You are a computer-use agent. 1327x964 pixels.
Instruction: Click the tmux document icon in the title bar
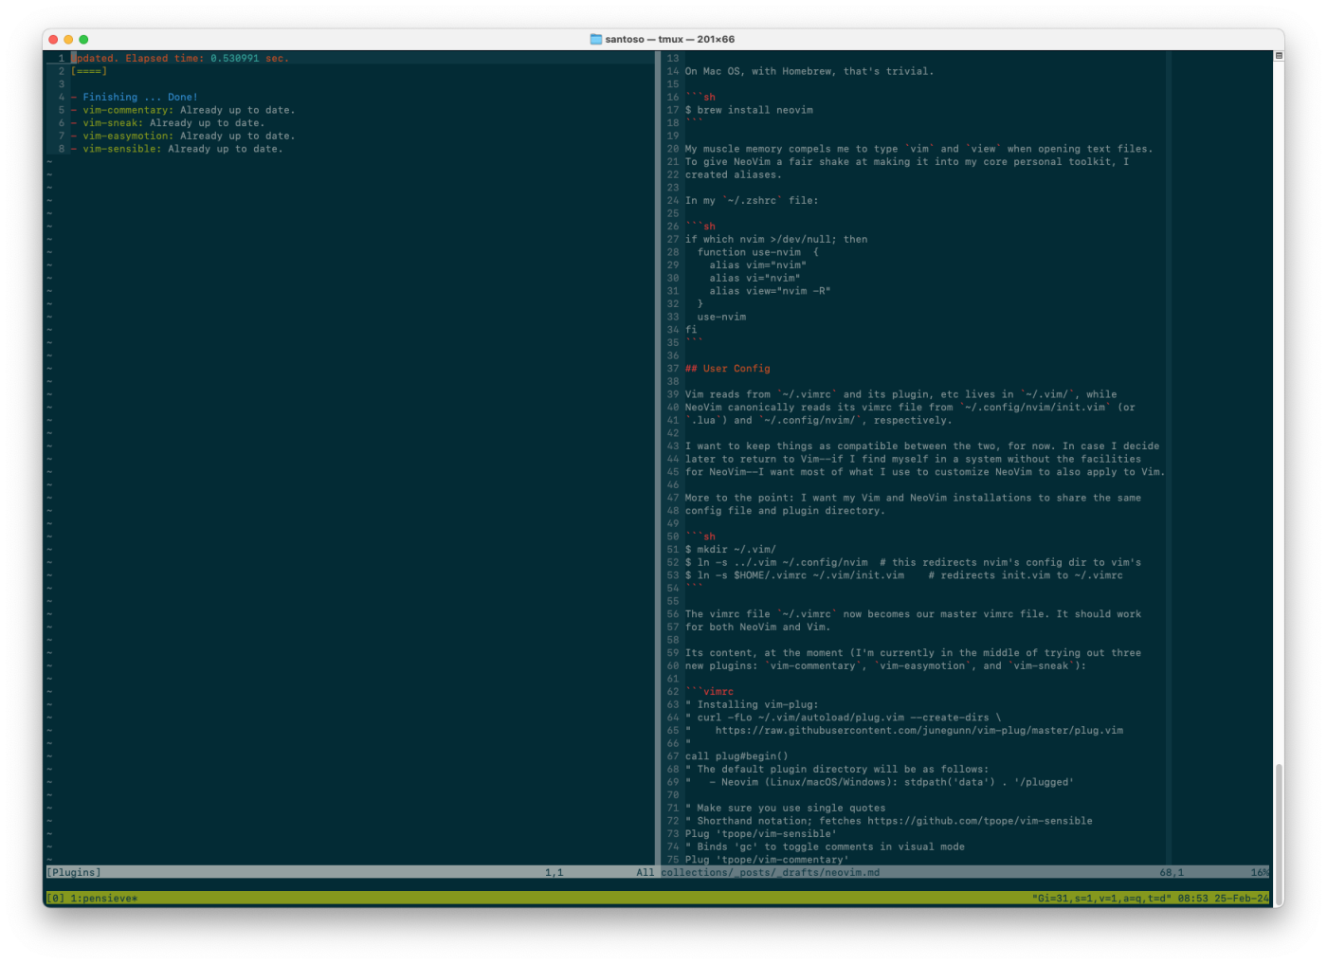click(x=596, y=39)
